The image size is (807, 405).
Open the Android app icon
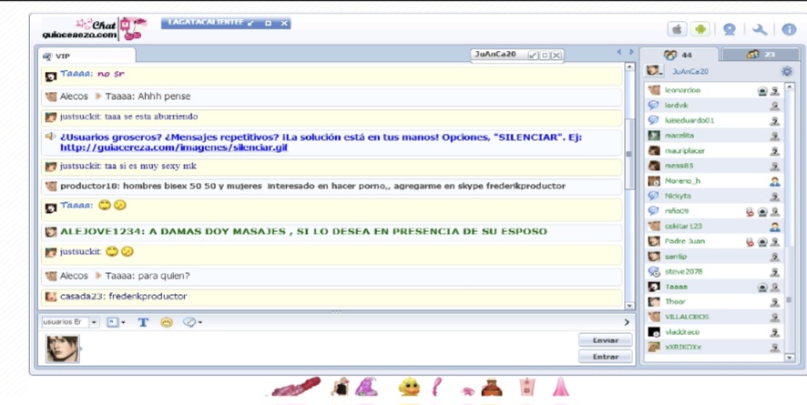[x=700, y=29]
